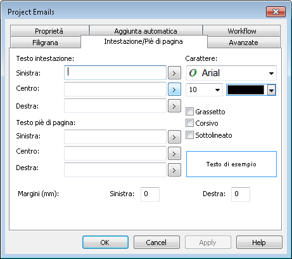Open the insert menu arrow beside header Destra

coord(174,106)
